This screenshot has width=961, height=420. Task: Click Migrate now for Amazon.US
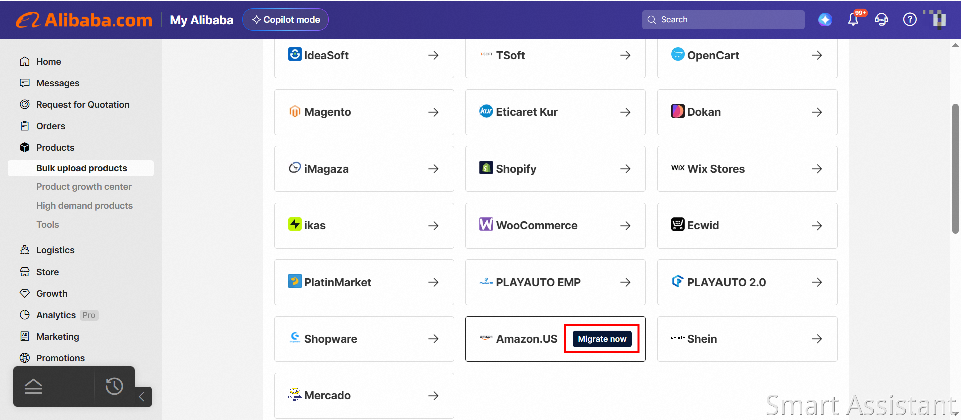click(602, 339)
